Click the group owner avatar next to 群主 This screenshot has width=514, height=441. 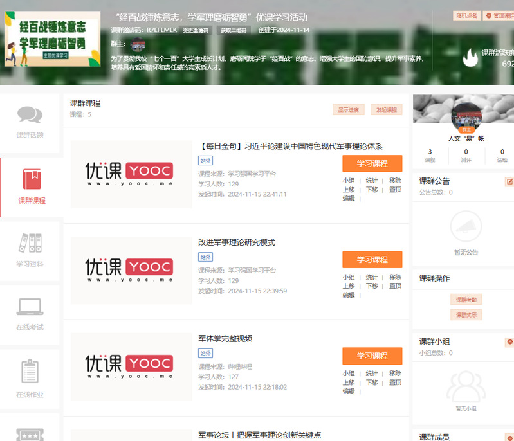(x=138, y=44)
